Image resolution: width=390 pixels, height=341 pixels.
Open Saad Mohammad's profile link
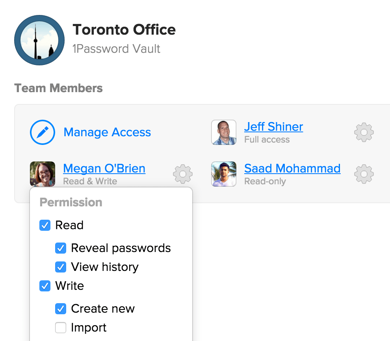coord(292,169)
